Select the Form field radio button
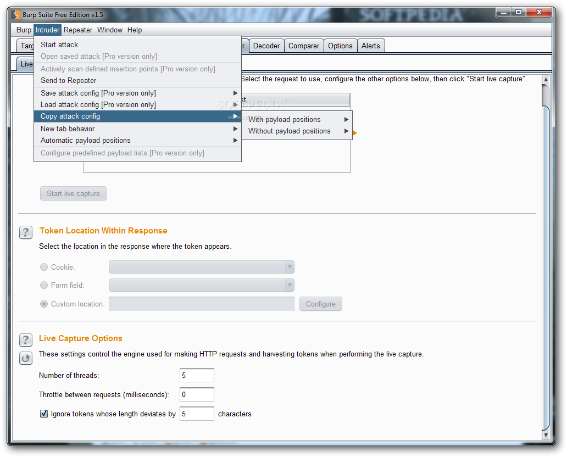This screenshot has height=457, width=567. [44, 285]
